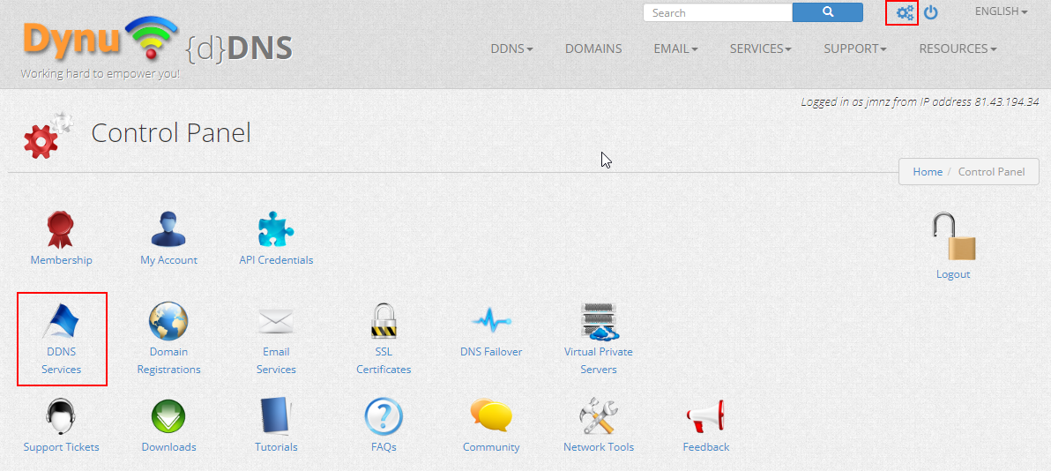Open the Network Tools wrench icon
The height and width of the screenshot is (471, 1051).
599,416
